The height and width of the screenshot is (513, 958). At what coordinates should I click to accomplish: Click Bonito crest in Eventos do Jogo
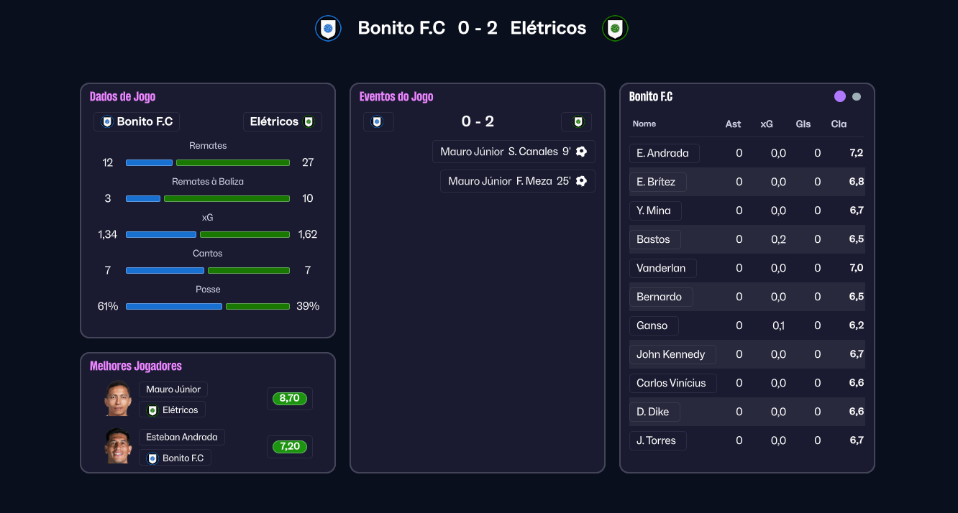click(x=378, y=122)
